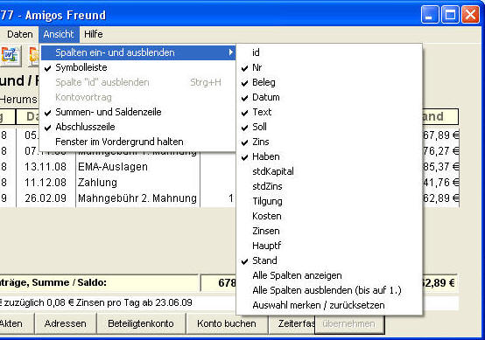This screenshot has width=485, height=340.
Task: Click the Konto buchen button
Action: [227, 323]
